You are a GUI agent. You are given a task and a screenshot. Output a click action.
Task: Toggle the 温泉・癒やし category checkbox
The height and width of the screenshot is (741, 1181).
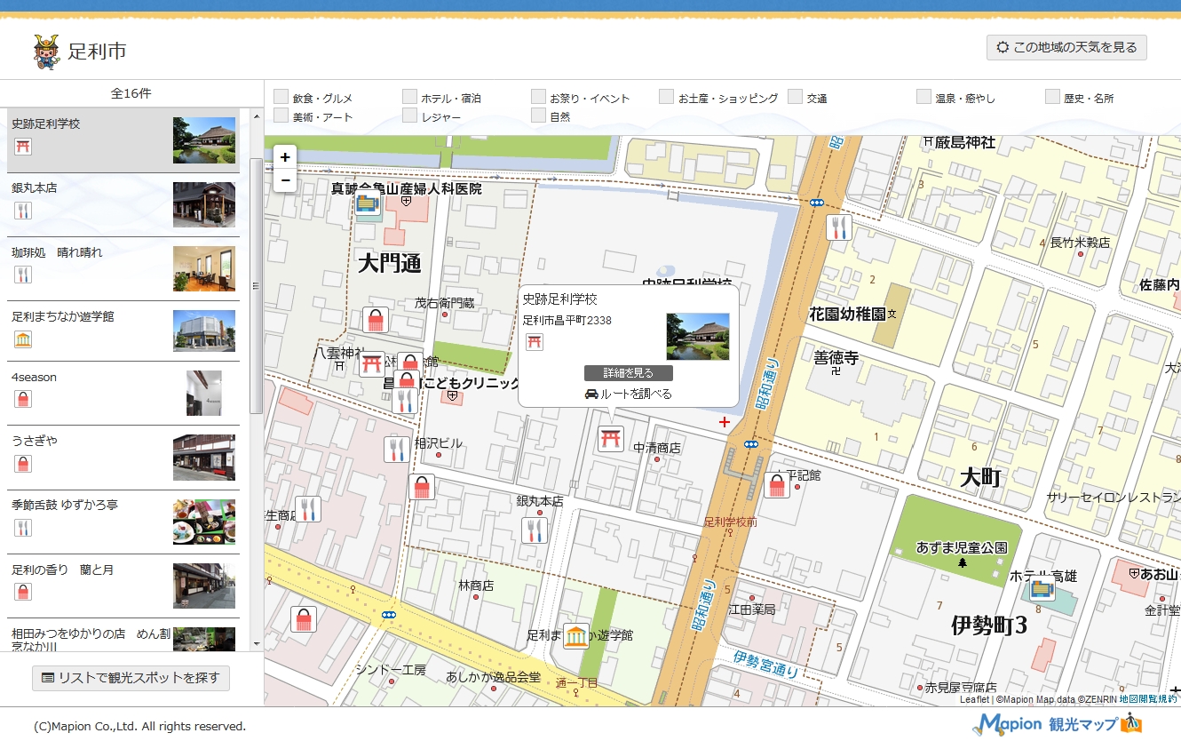(x=923, y=97)
